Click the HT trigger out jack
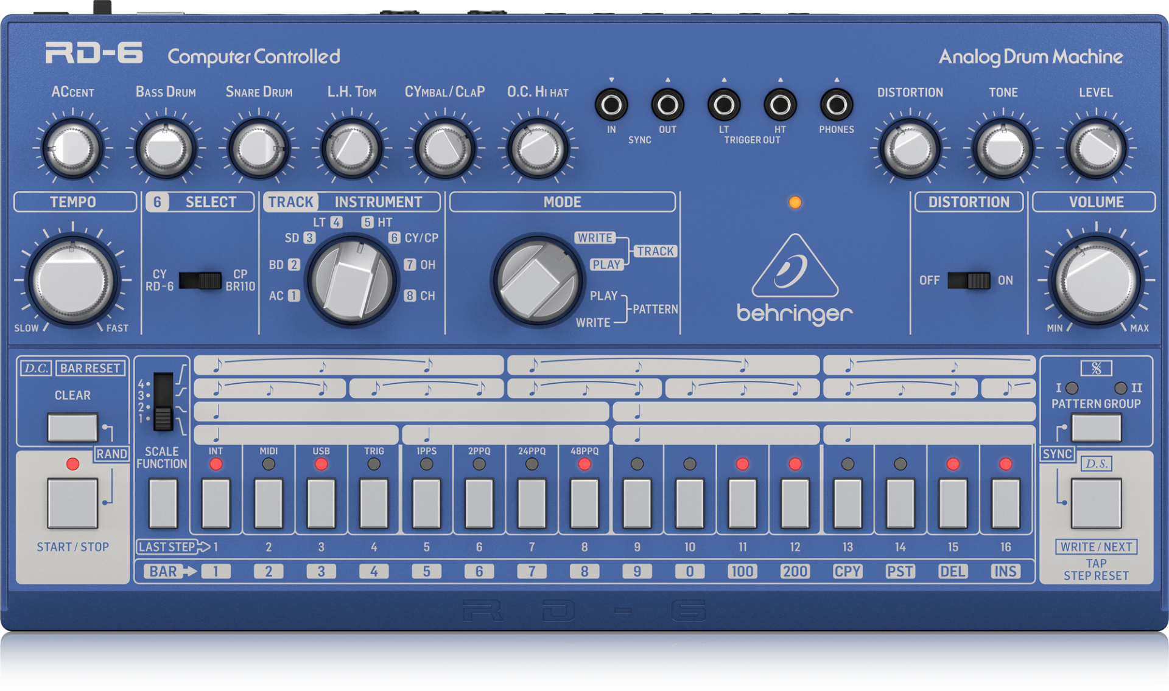1169x691 pixels. 780,105
